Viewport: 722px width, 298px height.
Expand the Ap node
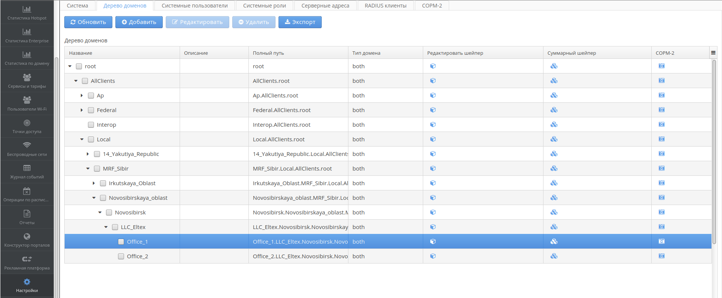coord(82,96)
